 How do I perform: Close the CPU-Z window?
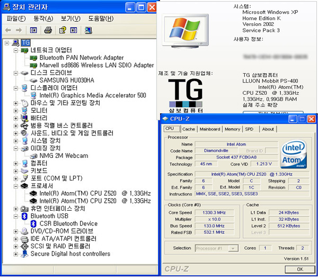click(312, 119)
